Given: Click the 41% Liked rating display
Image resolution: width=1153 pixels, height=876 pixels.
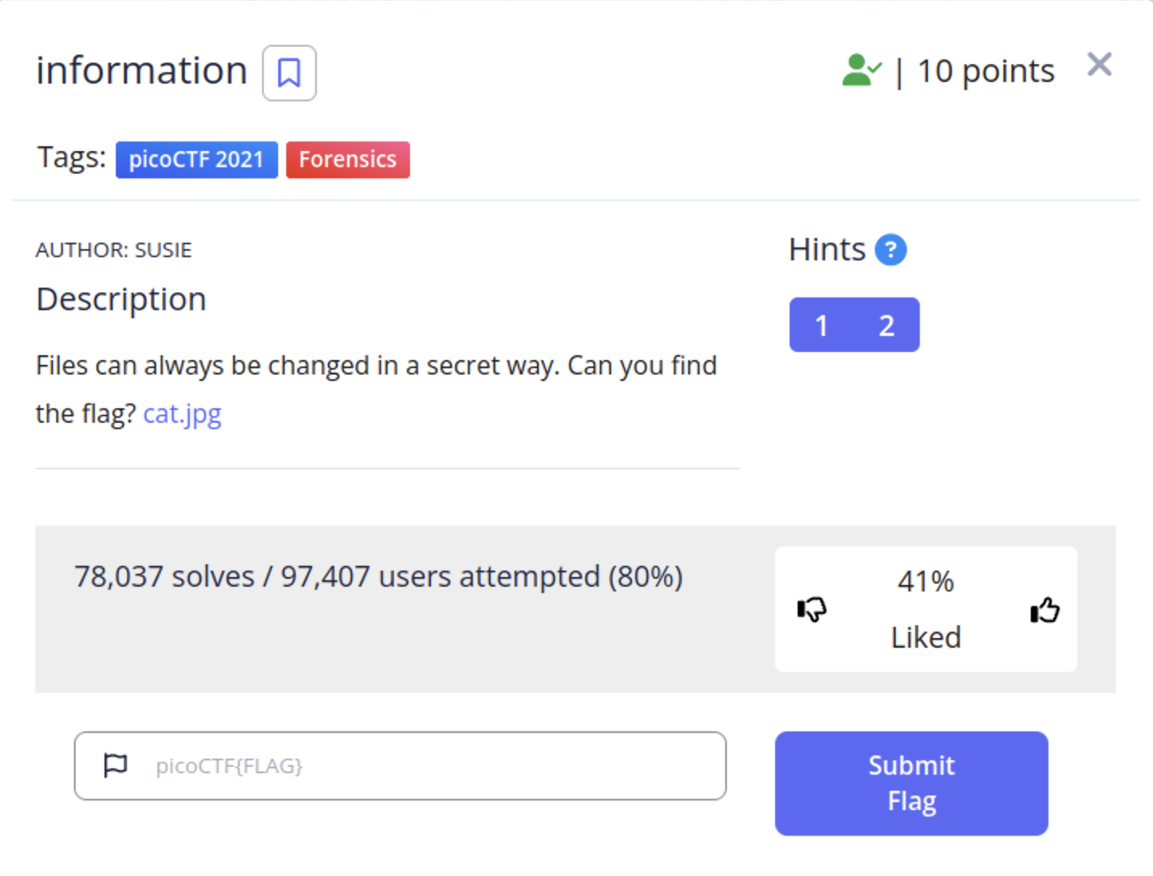Looking at the screenshot, I should 925,609.
